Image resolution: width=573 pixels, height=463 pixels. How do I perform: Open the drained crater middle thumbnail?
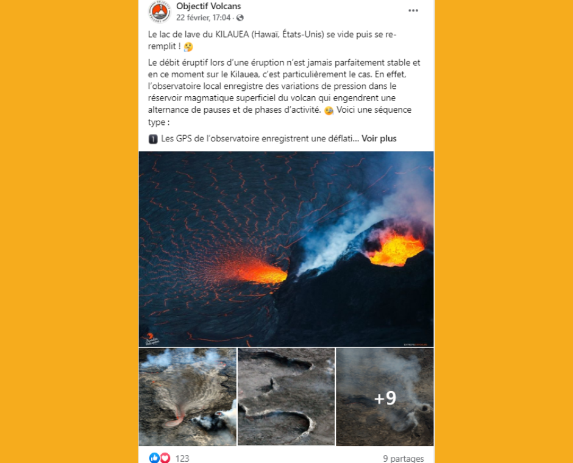click(x=286, y=397)
